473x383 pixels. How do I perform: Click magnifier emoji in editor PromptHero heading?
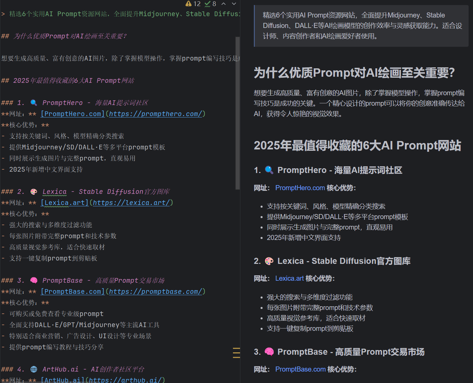point(34,103)
